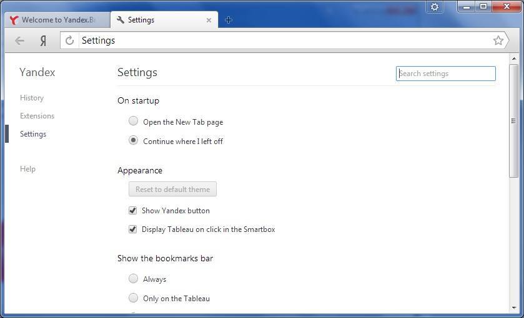Image resolution: width=524 pixels, height=318 pixels.
Task: Toggle Display Tableau in Smartbox checkbox
Action: [132, 229]
